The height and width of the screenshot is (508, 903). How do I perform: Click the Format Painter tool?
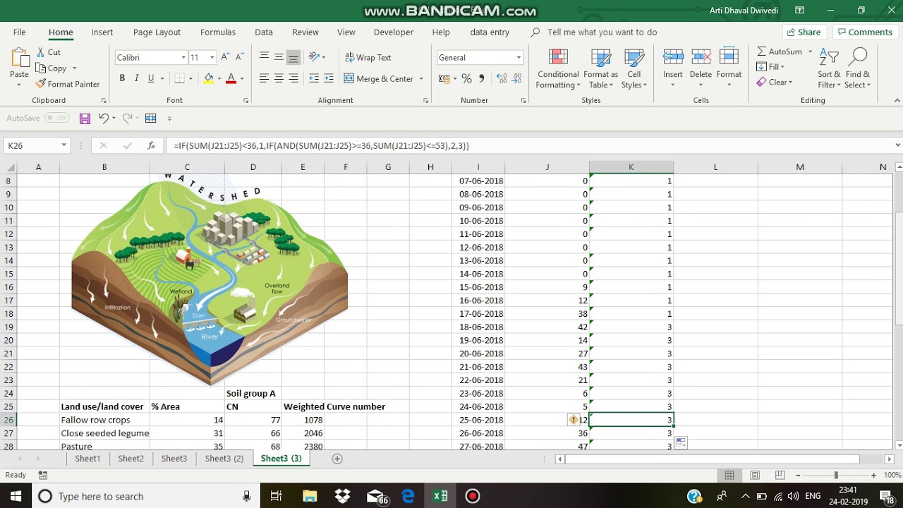click(x=68, y=84)
